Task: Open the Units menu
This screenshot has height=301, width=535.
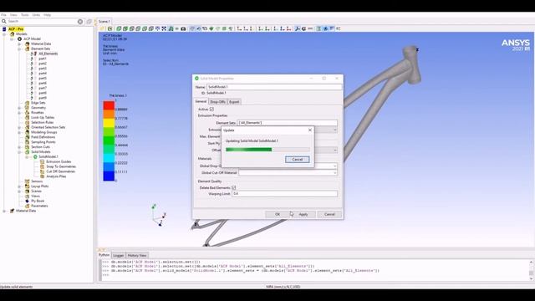Action: [x=36, y=15]
